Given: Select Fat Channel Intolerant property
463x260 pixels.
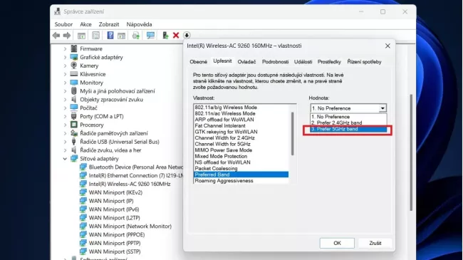Looking at the screenshot, I should coord(241,125).
